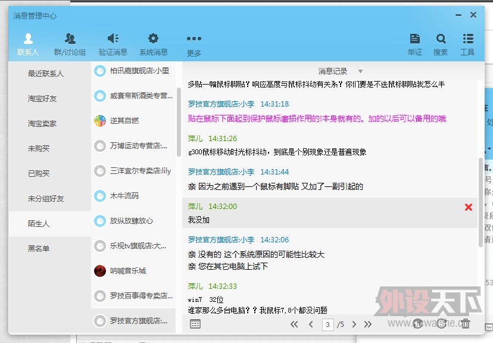
Task: Click the page number input field
Action: pyautogui.click(x=328, y=324)
